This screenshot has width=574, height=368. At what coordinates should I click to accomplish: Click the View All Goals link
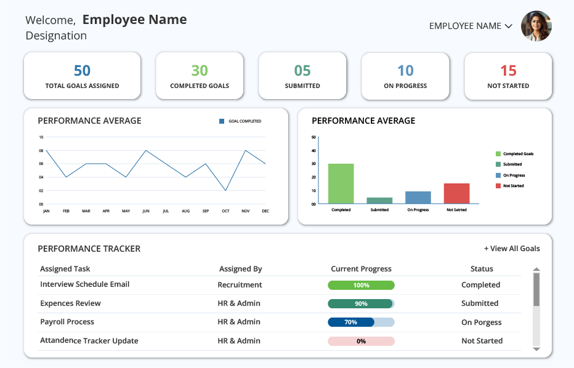(x=512, y=249)
